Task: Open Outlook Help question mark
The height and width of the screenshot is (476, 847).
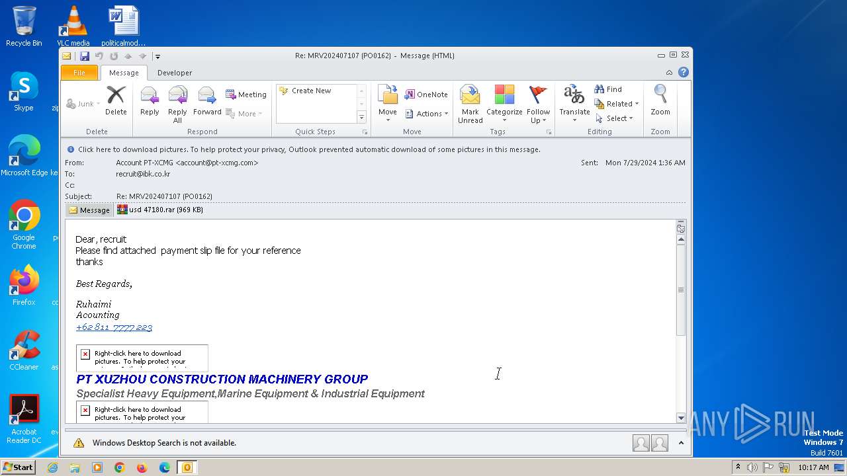Action: click(684, 72)
